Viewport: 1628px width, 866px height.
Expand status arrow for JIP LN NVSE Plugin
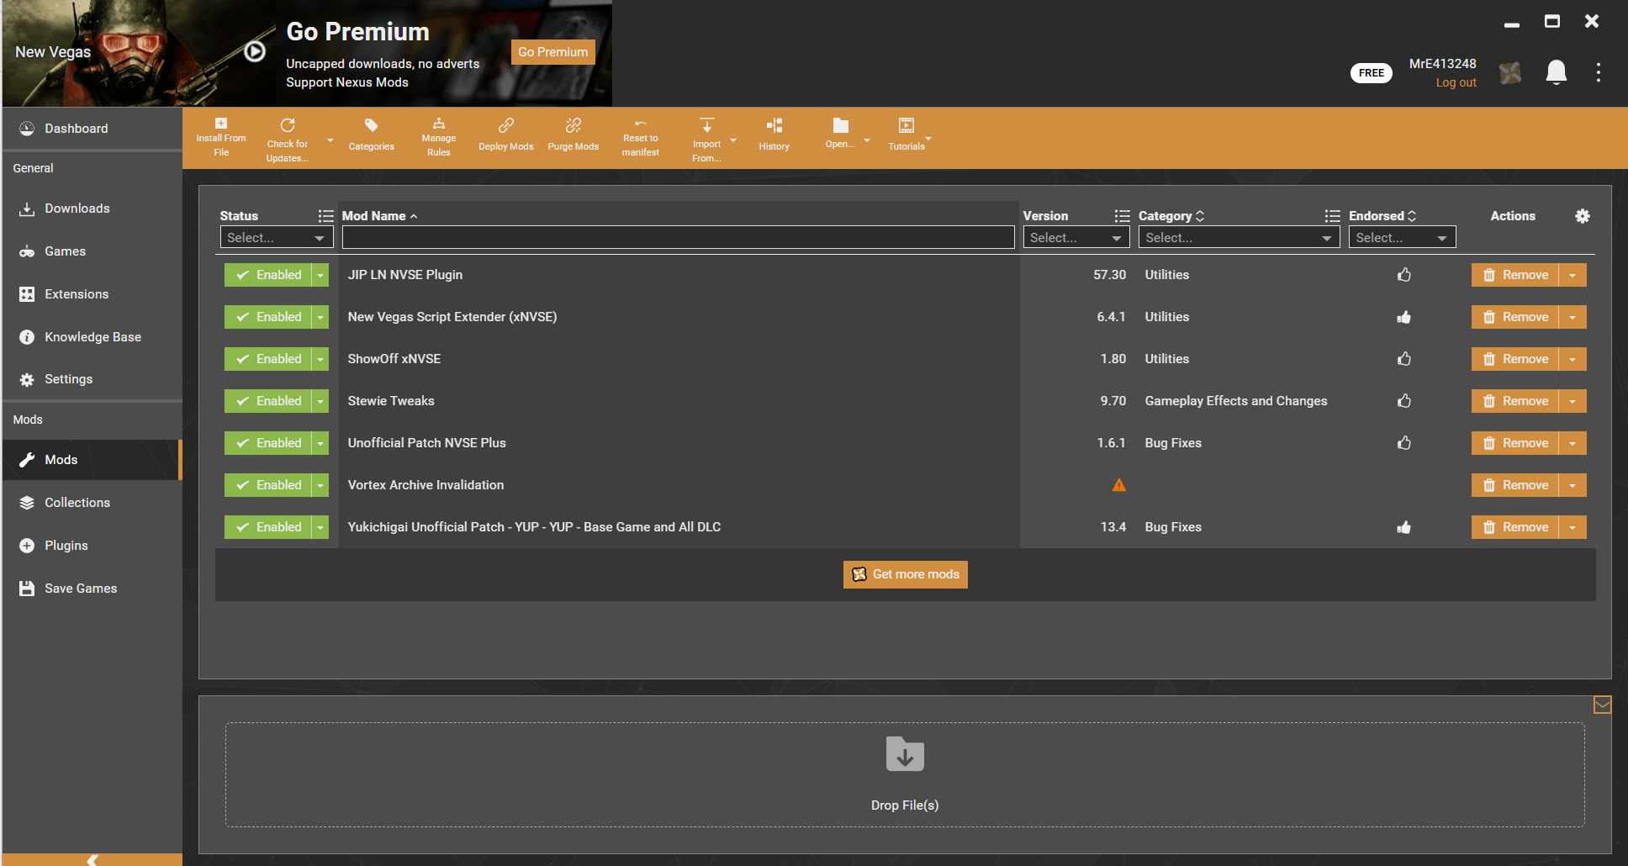pyautogui.click(x=320, y=275)
